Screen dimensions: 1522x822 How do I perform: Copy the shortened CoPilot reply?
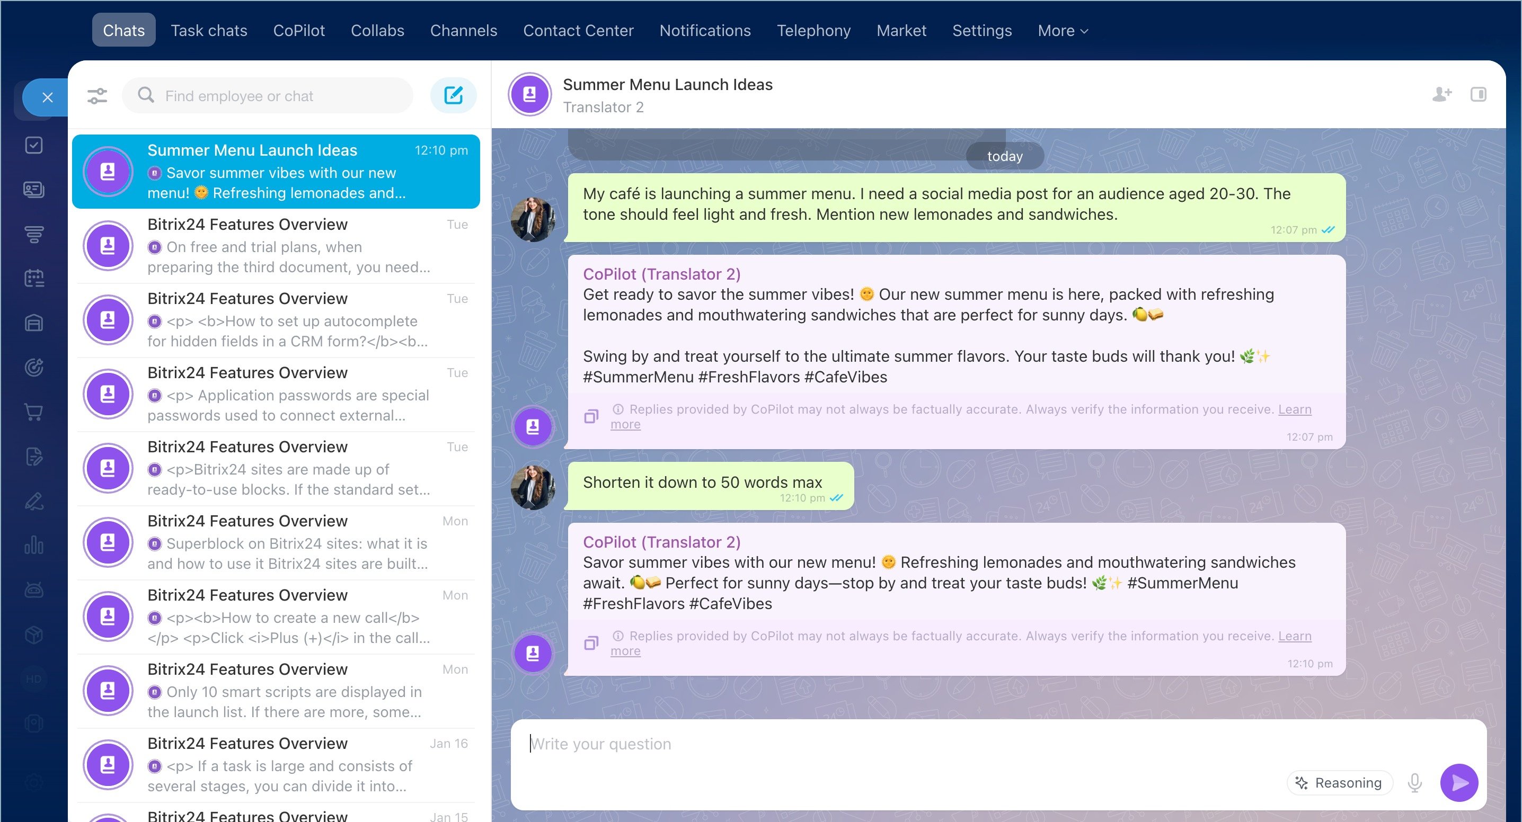point(591,643)
